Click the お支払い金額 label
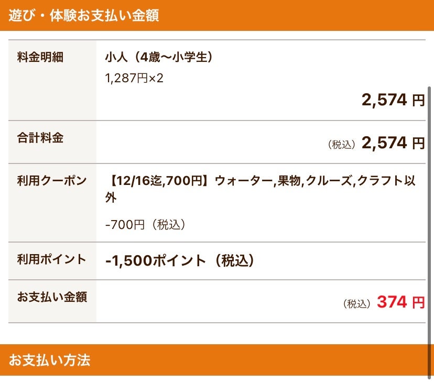The width and height of the screenshot is (434, 383). pos(52,297)
